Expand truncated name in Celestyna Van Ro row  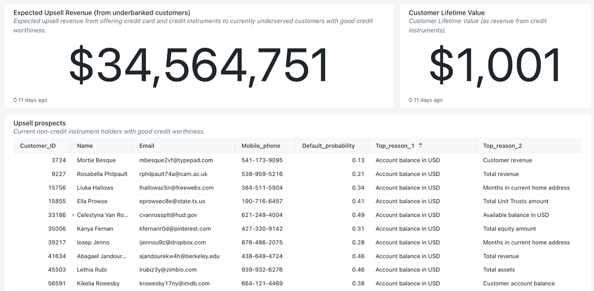(74, 215)
